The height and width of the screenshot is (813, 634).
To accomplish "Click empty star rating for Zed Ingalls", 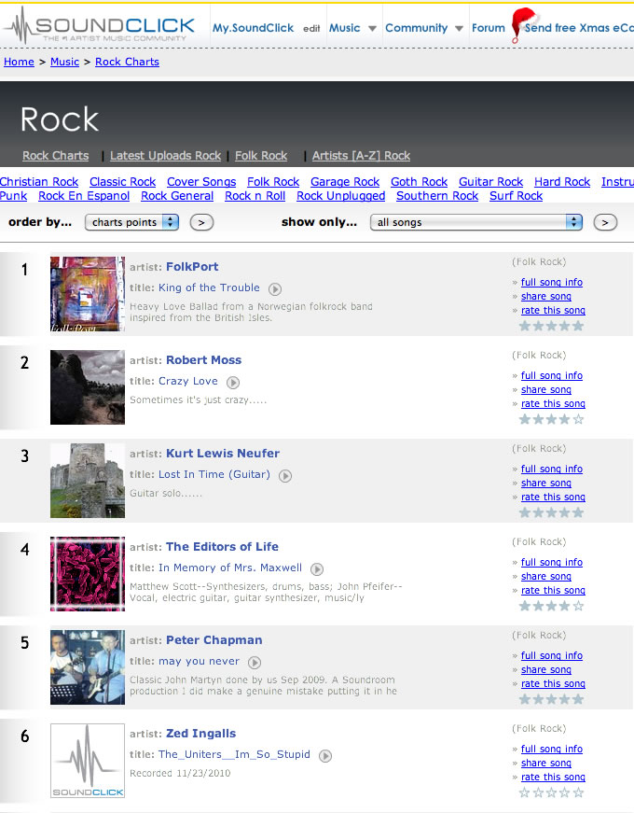I will pyautogui.click(x=552, y=792).
